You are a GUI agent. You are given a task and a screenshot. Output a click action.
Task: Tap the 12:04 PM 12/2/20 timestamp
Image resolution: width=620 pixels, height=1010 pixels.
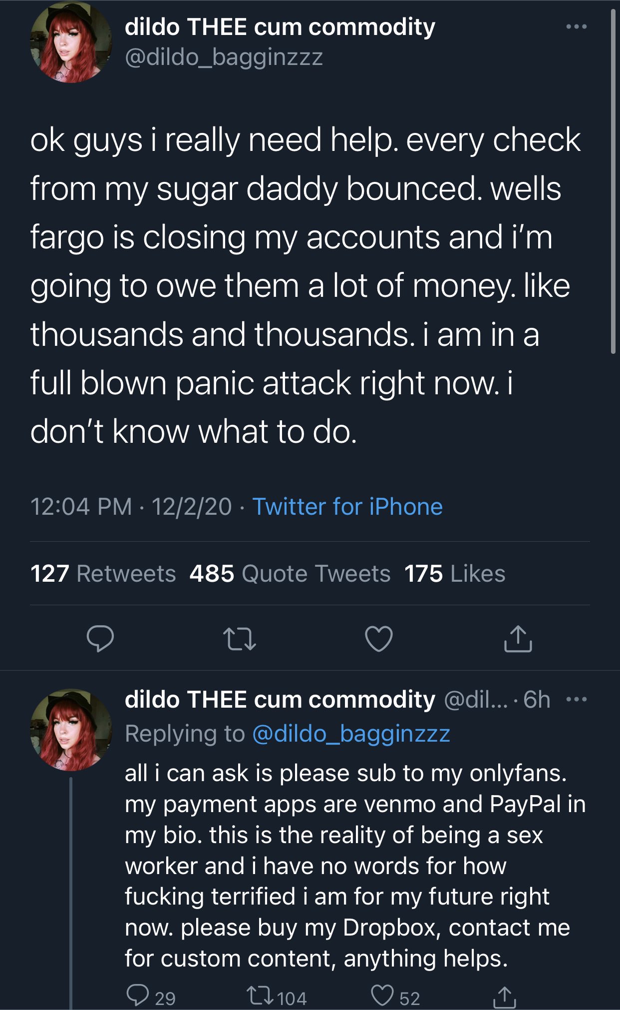pos(131,506)
